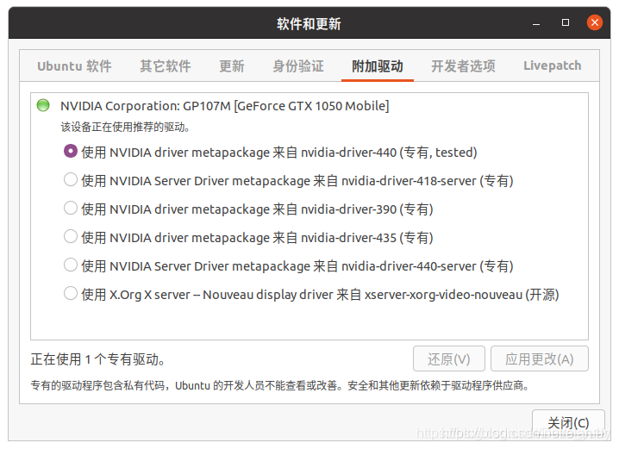Switch to the Ubuntu 软件 tab
The height and width of the screenshot is (449, 619).
(75, 65)
